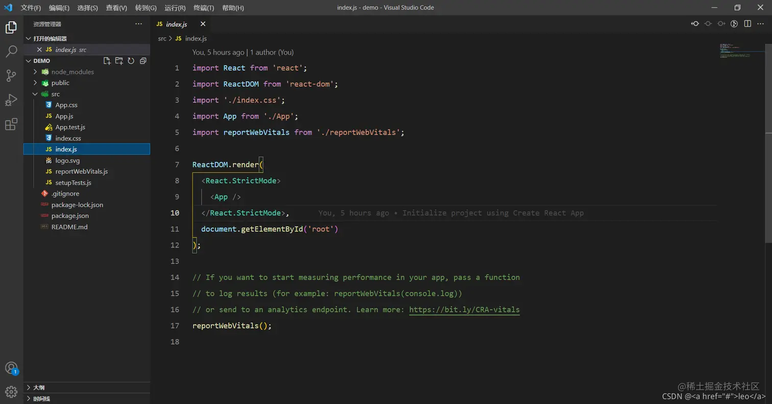Open the 查看(V) menu
This screenshot has height=404, width=772.
click(x=116, y=8)
